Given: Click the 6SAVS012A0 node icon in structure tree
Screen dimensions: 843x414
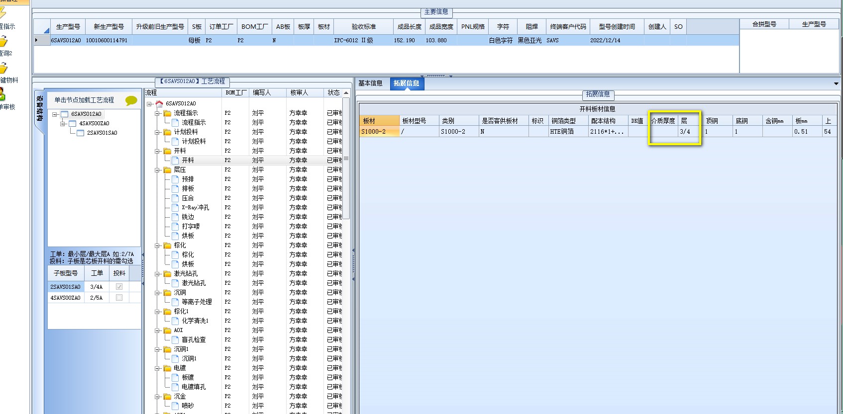Looking at the screenshot, I should click(64, 114).
